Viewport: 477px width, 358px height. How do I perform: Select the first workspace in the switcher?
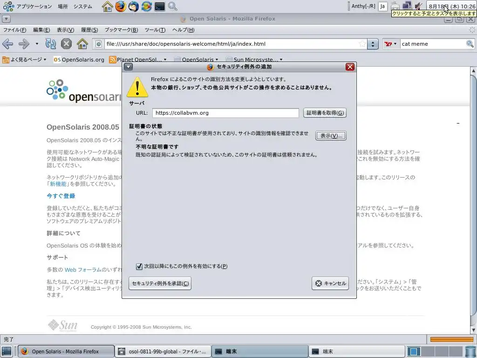tap(414, 351)
